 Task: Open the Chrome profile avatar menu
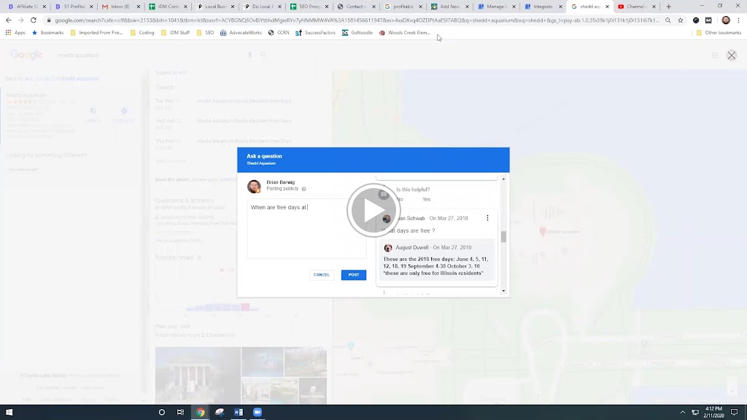pyautogui.click(x=726, y=20)
